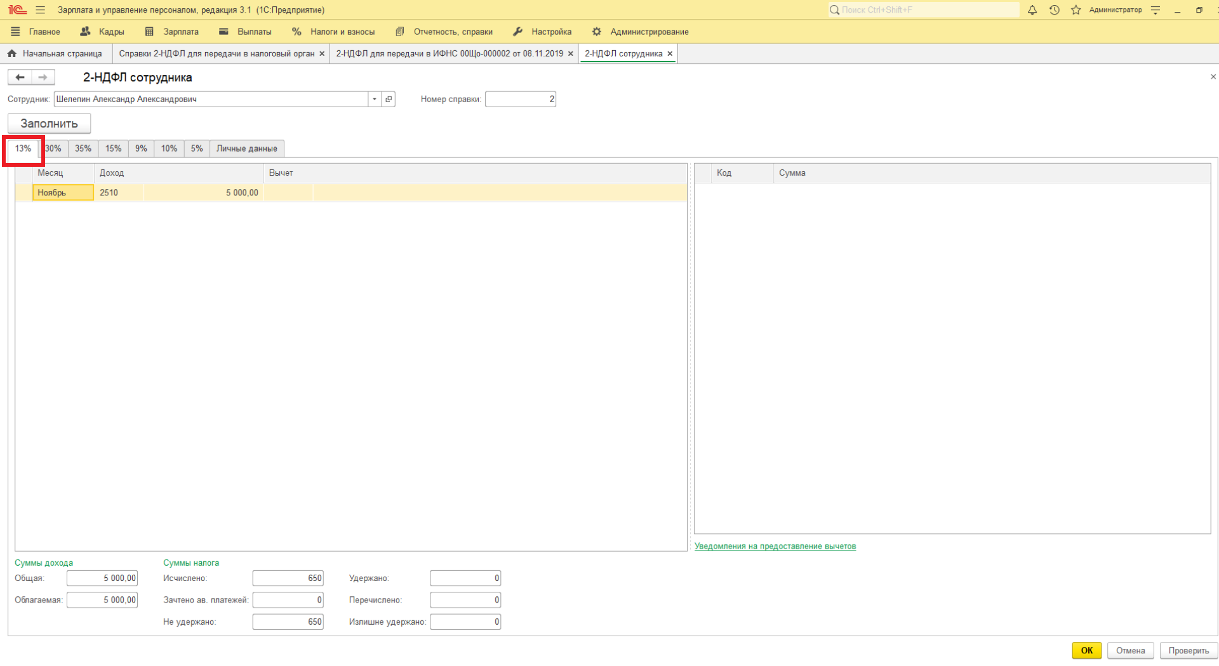Go to home page tab icon
This screenshot has height=666, width=1219.
[x=12, y=54]
